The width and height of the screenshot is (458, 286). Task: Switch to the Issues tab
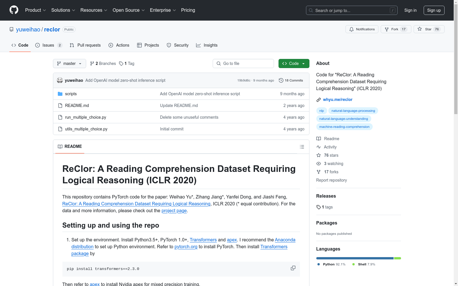tap(49, 45)
